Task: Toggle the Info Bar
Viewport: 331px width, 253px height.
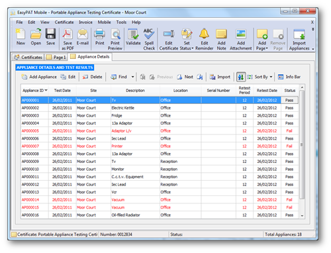Action: coord(289,77)
